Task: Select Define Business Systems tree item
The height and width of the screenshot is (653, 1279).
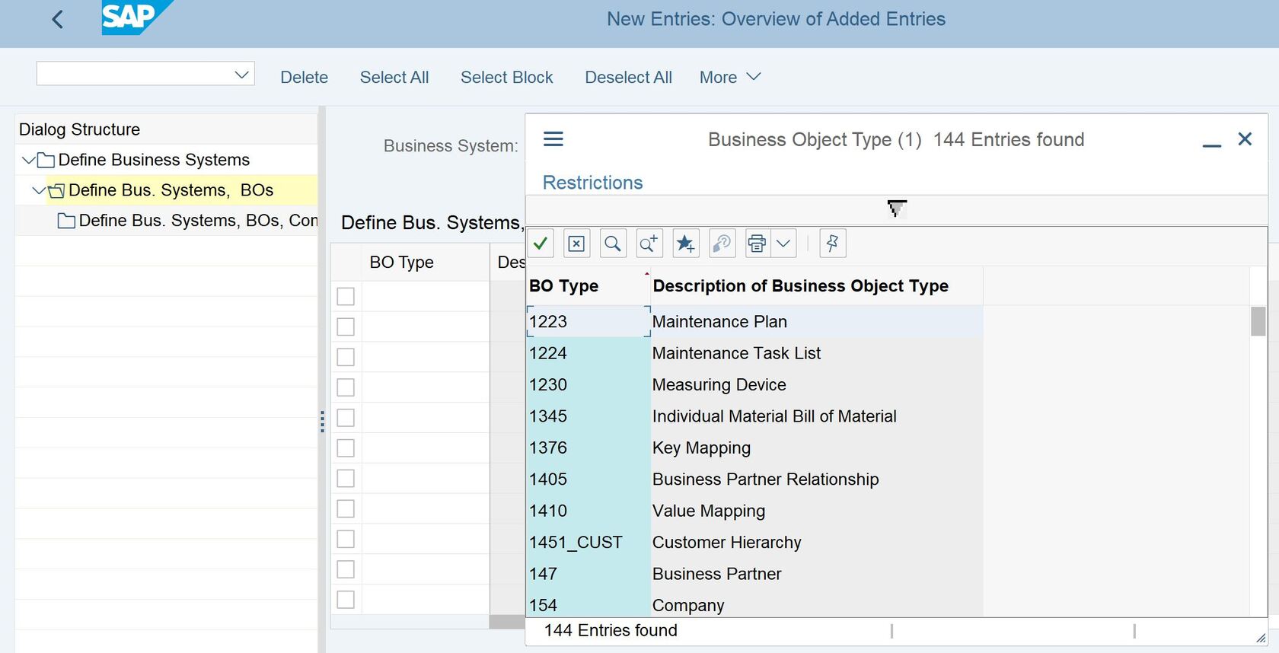Action: pyautogui.click(x=154, y=160)
